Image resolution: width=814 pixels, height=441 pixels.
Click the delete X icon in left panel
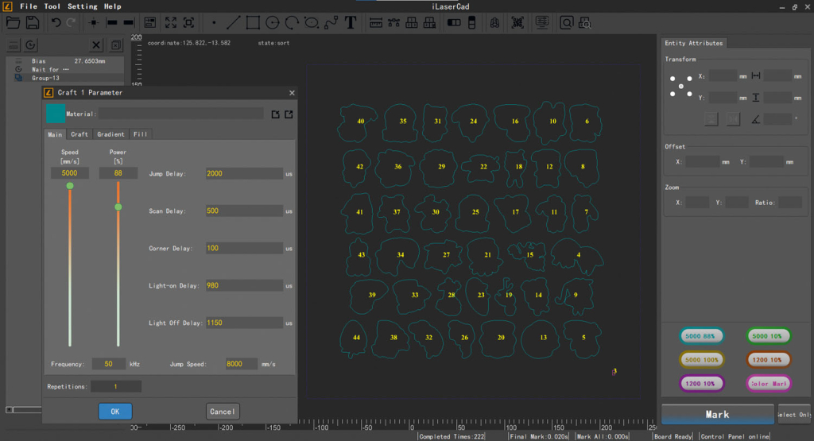(x=96, y=45)
